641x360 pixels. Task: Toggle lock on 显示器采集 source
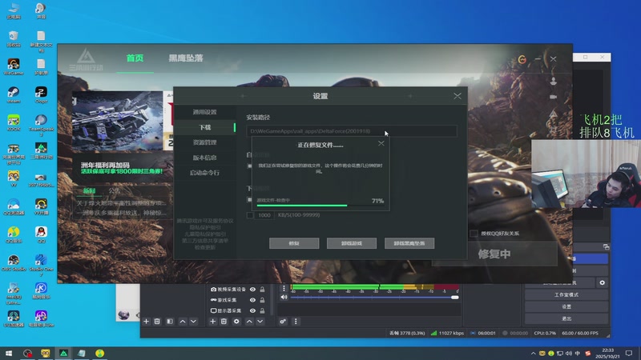pyautogui.click(x=262, y=310)
